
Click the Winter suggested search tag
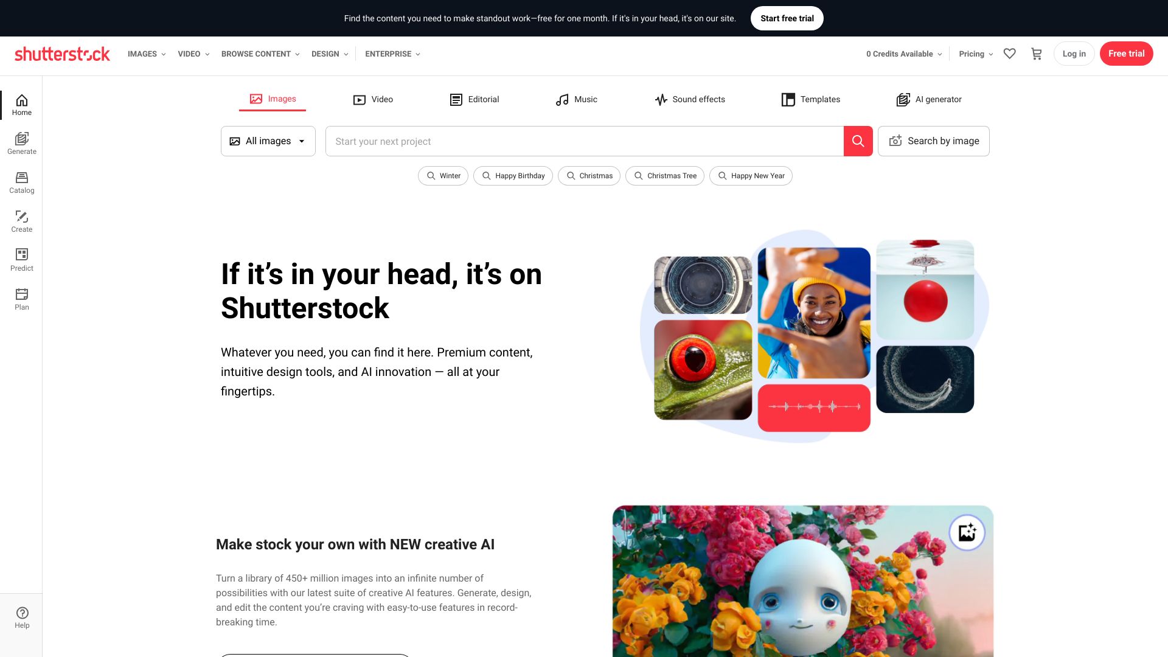[x=443, y=176]
